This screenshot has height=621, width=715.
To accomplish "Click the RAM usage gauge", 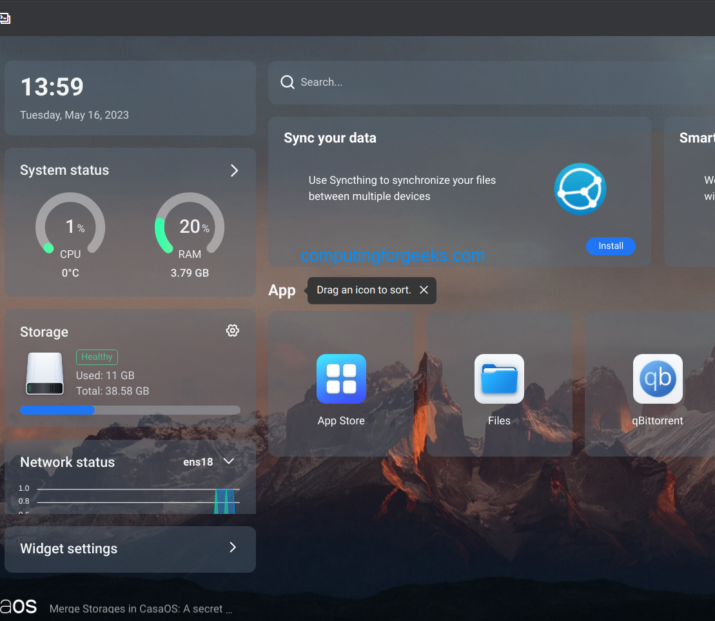I will [190, 226].
